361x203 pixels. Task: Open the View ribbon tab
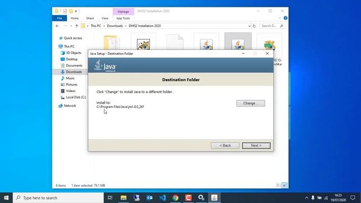(x=105, y=18)
